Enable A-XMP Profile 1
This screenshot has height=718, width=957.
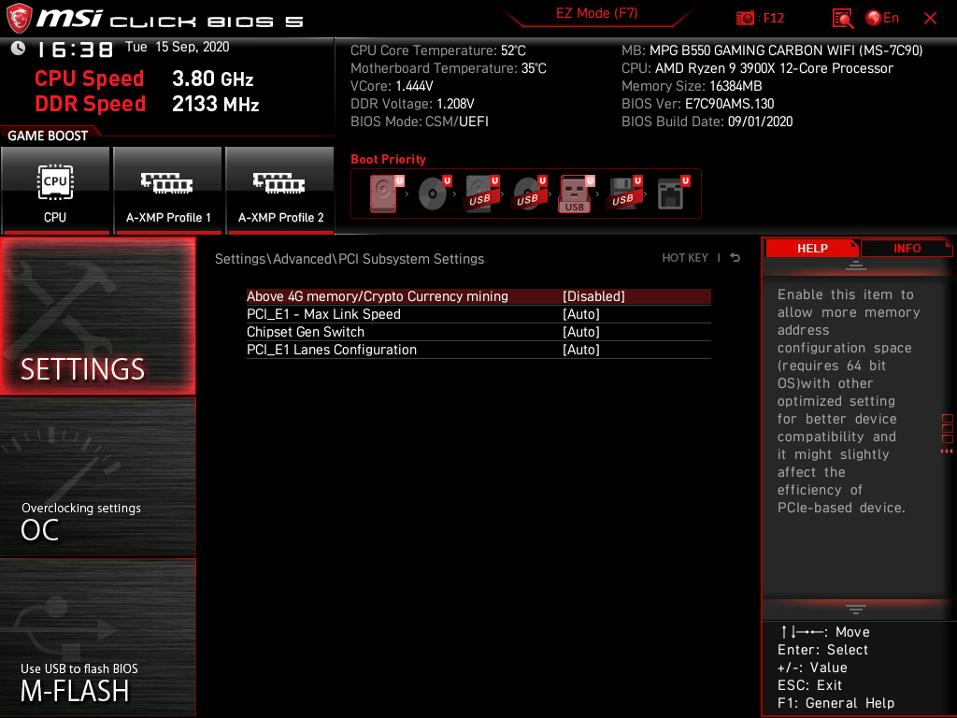pos(168,190)
